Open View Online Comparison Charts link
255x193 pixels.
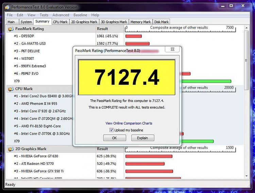(129, 123)
